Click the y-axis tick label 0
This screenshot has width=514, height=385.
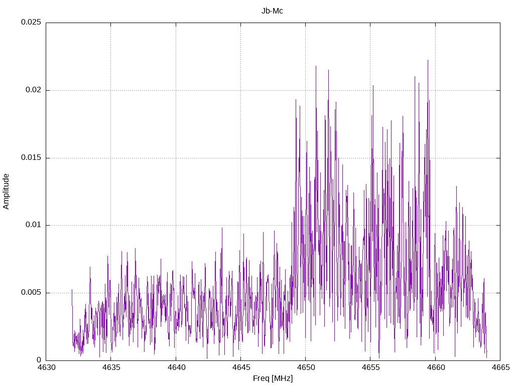tap(39, 360)
